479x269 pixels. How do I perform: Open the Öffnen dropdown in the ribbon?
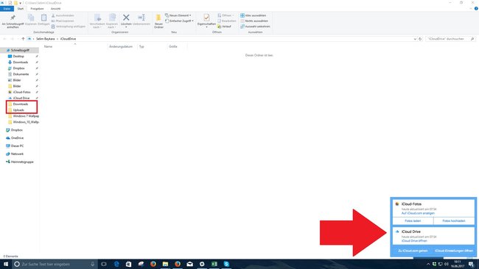pos(225,15)
